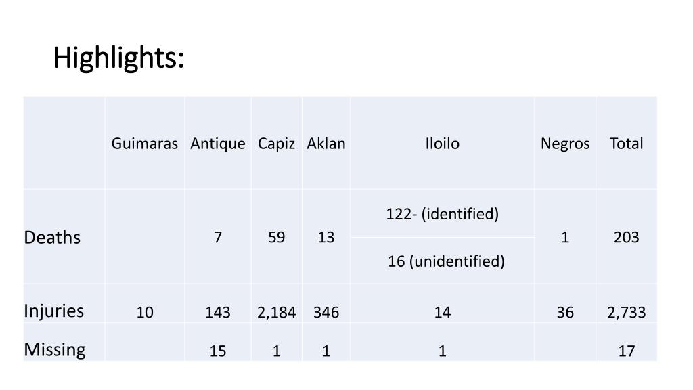Click the Capiz column header
The height and width of the screenshot is (390, 693).
point(276,144)
